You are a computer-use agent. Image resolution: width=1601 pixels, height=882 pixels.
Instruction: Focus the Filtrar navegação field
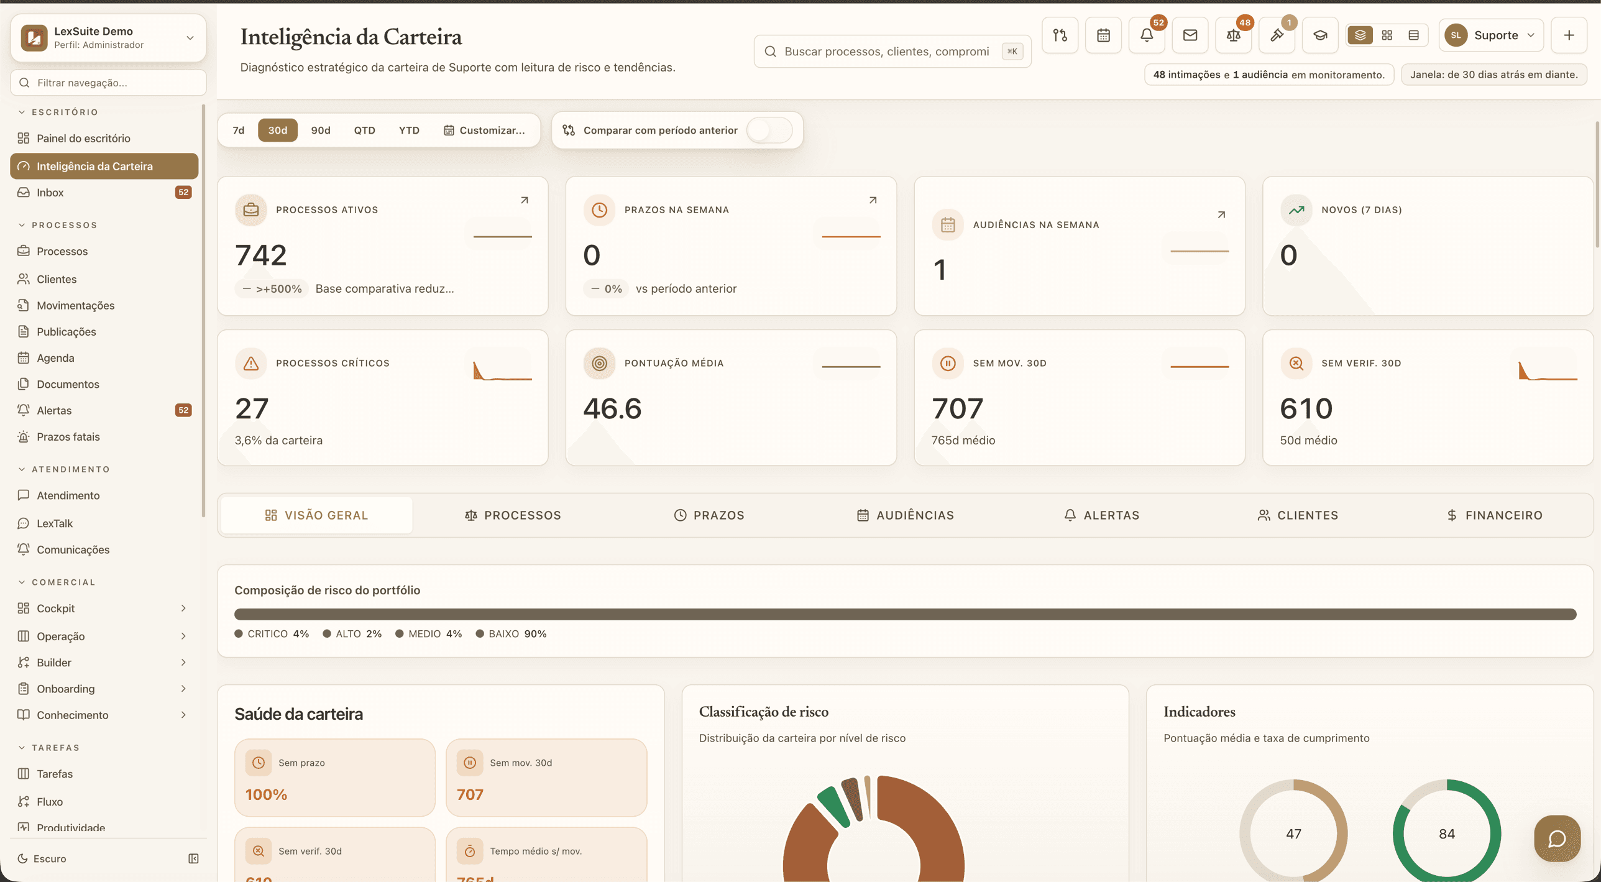(x=108, y=83)
